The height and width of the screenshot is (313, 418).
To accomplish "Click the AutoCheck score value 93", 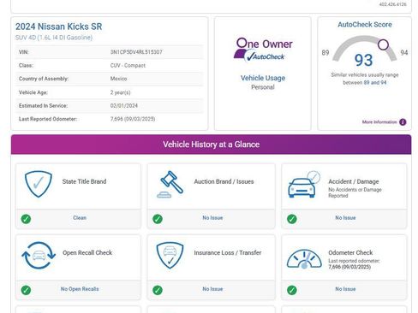I will pos(363,60).
